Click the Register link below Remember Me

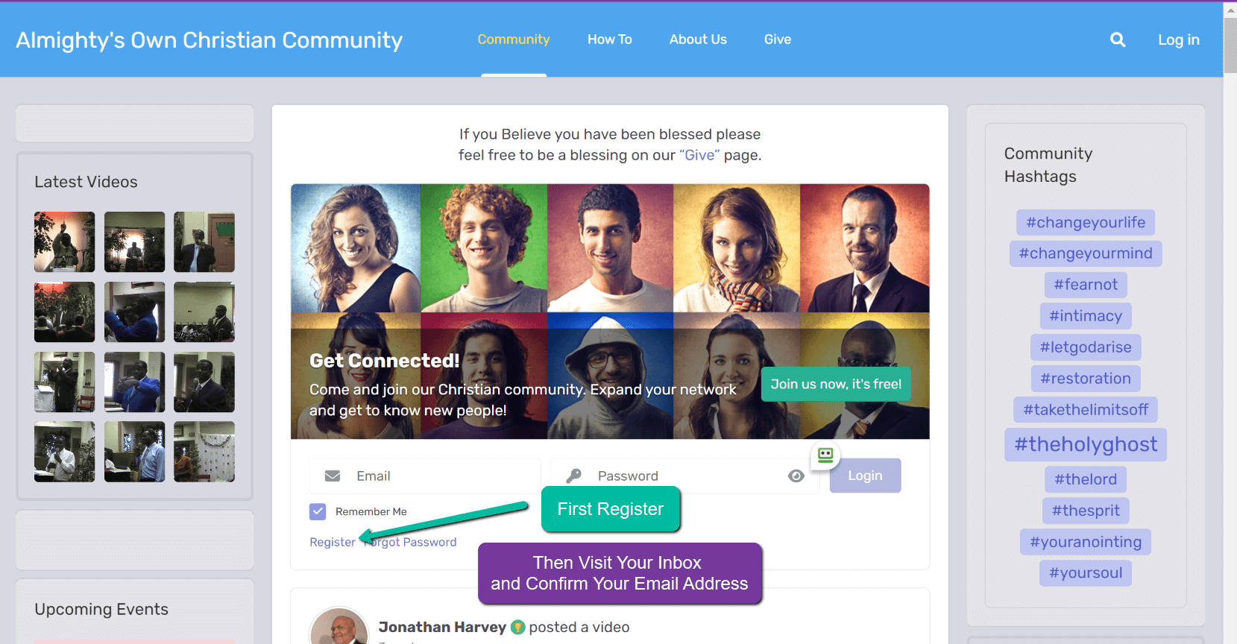[x=333, y=543]
